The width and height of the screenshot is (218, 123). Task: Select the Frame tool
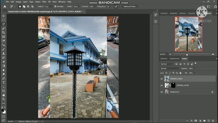(x=3, y=37)
